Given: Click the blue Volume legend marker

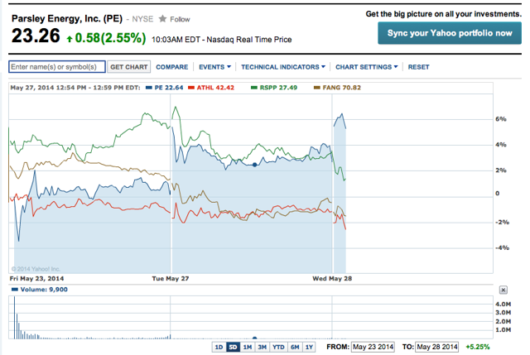Looking at the screenshot, I should click(15, 290).
